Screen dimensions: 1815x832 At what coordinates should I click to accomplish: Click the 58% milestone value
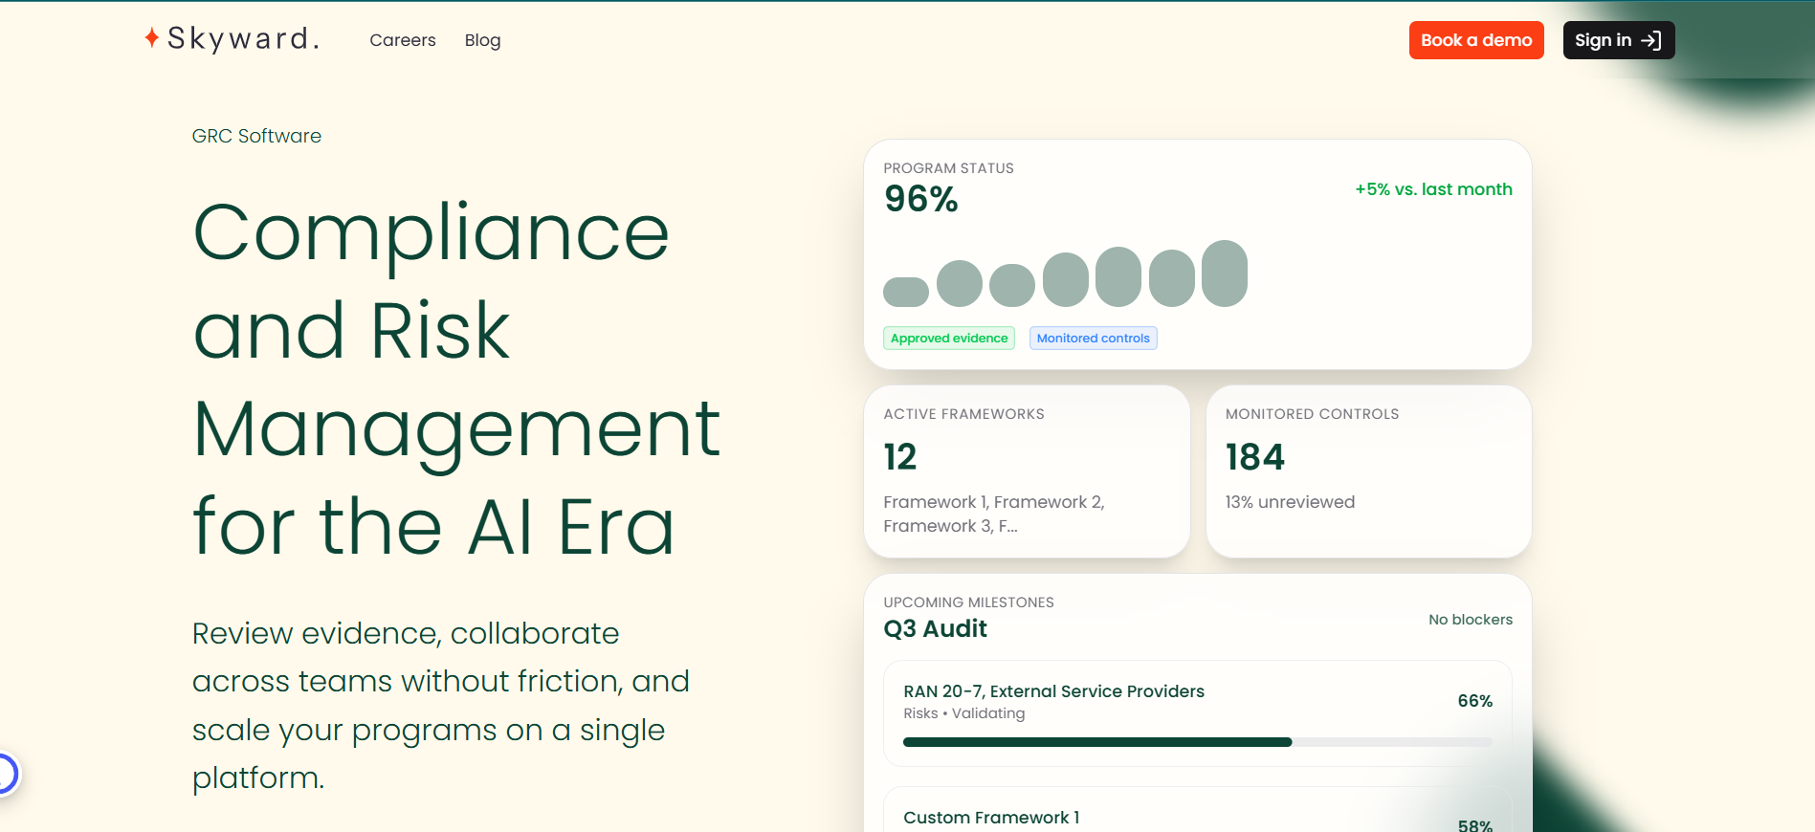pos(1474,825)
